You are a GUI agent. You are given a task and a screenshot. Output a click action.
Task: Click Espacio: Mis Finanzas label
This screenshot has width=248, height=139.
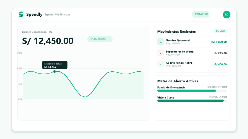pos(57,15)
